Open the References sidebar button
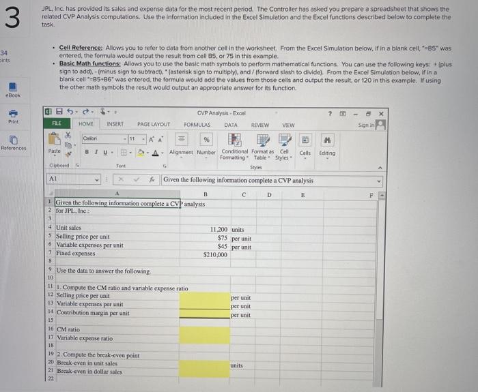Viewport: 478px width, 392px height. 14,143
